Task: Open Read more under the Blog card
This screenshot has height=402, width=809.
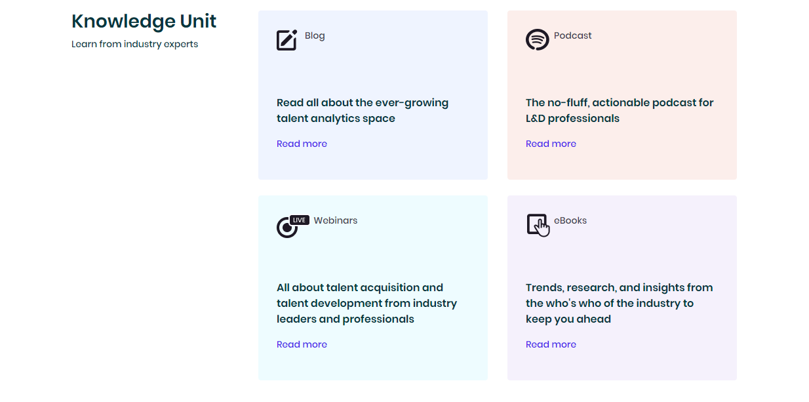Action: pyautogui.click(x=302, y=144)
